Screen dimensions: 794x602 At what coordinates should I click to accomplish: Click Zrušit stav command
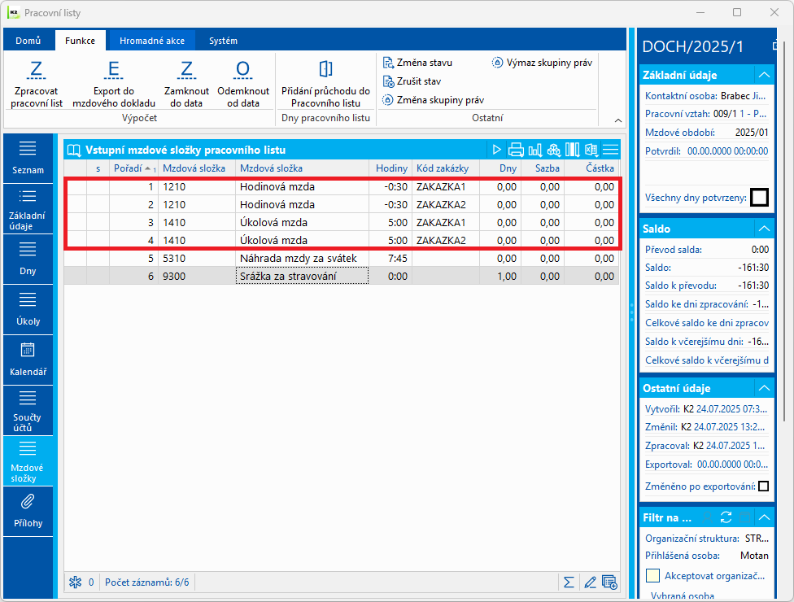[412, 81]
